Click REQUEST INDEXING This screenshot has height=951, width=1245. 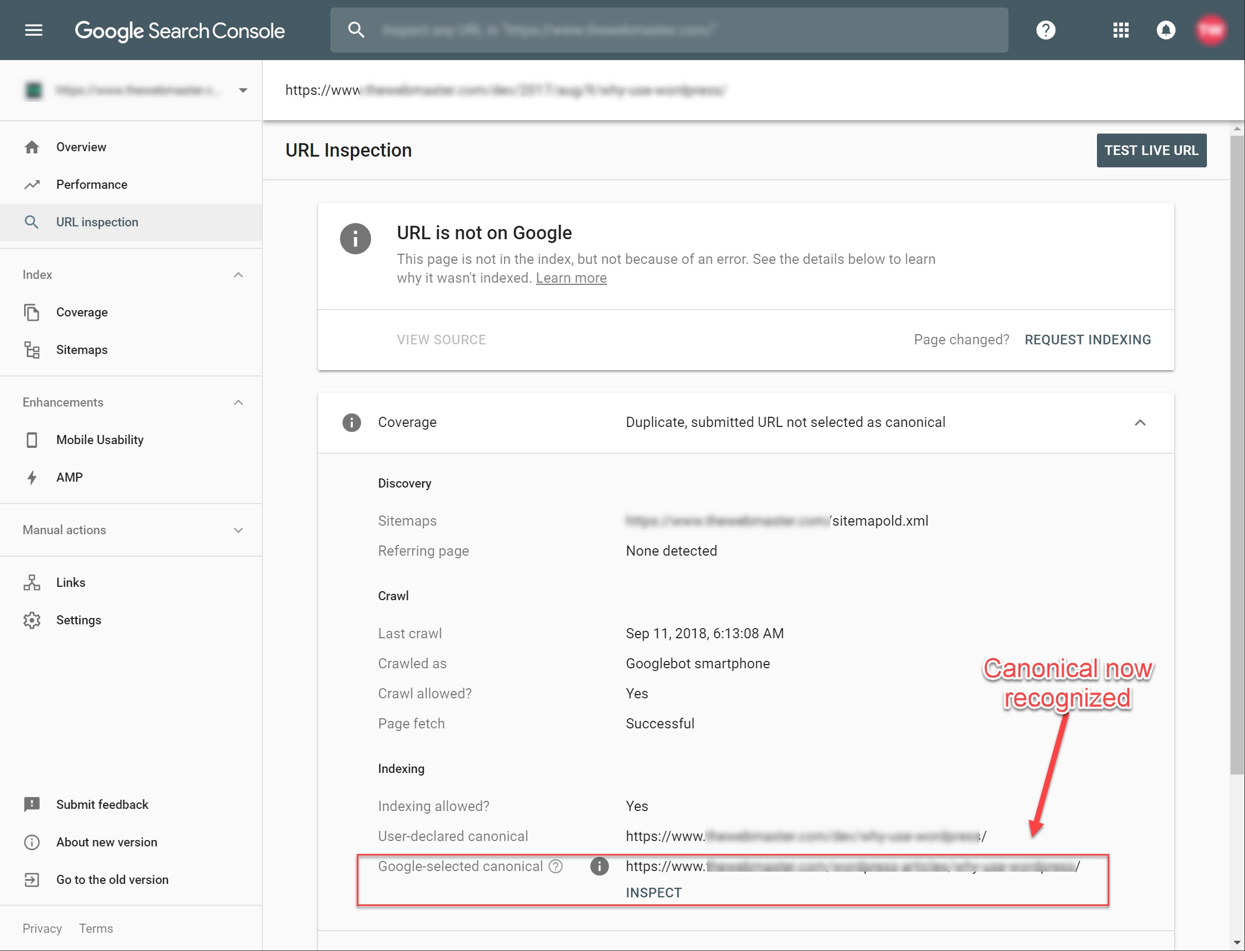[1087, 340]
